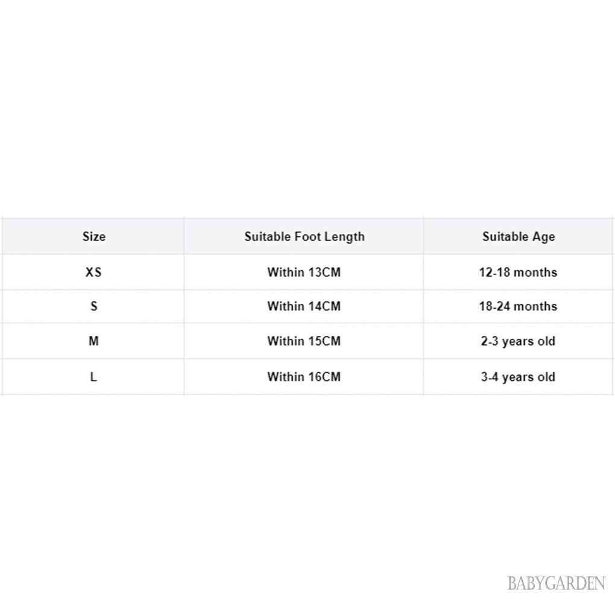Viewport: 615px width, 615px height.
Task: Click the Suitable Age column header
Action: (519, 236)
